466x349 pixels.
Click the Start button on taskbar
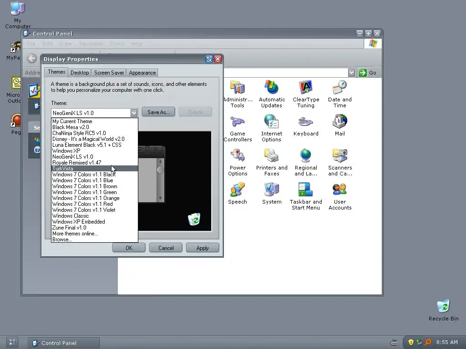click(x=12, y=342)
